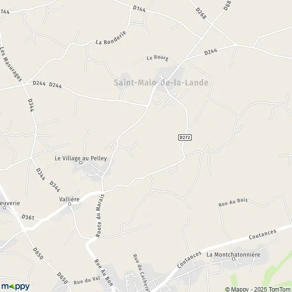The image size is (292, 292).
Task: Select the Vallière place marker
Action: (x=70, y=204)
